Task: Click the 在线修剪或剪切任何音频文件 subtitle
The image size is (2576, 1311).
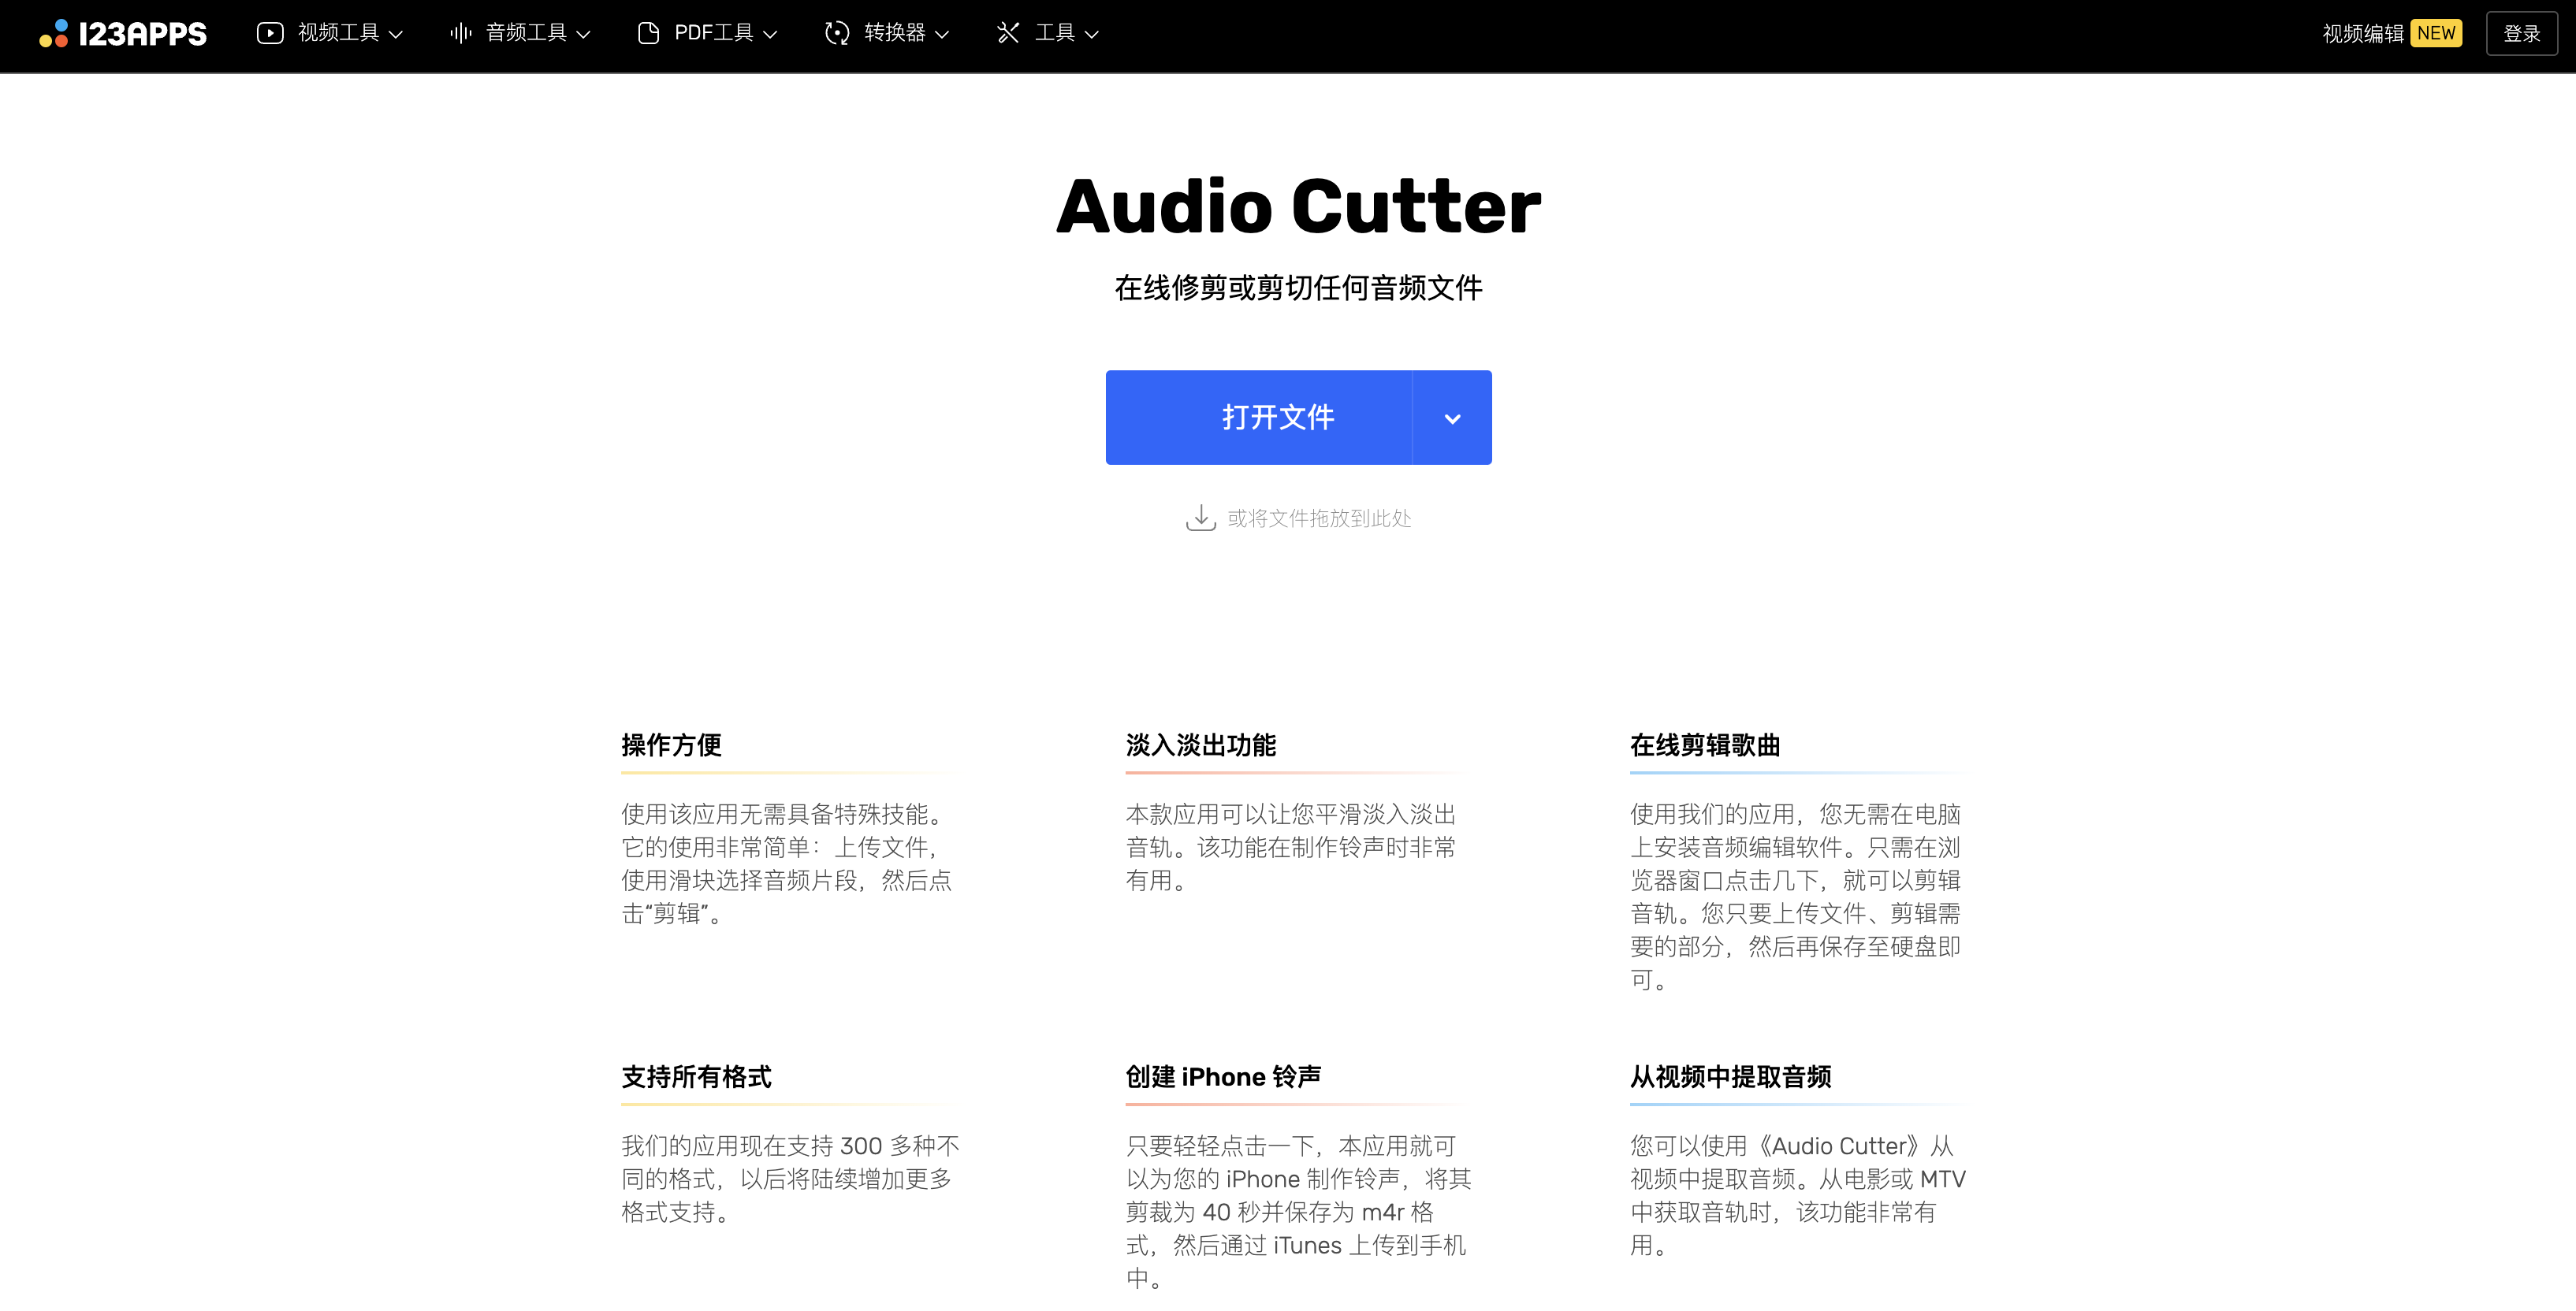Action: coord(1298,288)
